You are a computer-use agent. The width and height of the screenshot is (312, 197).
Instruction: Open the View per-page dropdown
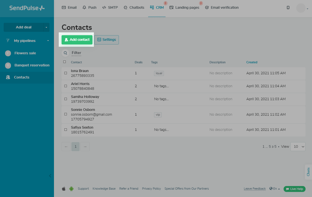click(x=298, y=147)
